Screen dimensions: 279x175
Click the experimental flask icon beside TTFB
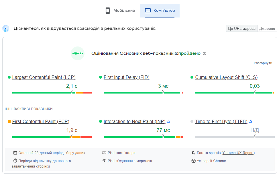pos(251,121)
